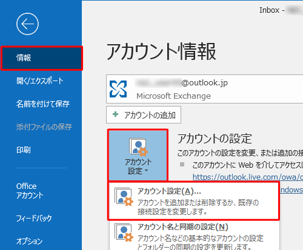The image size is (303, 250).
Task: Open the 開く/エクスポート menu item
Action: pyautogui.click(x=40, y=81)
